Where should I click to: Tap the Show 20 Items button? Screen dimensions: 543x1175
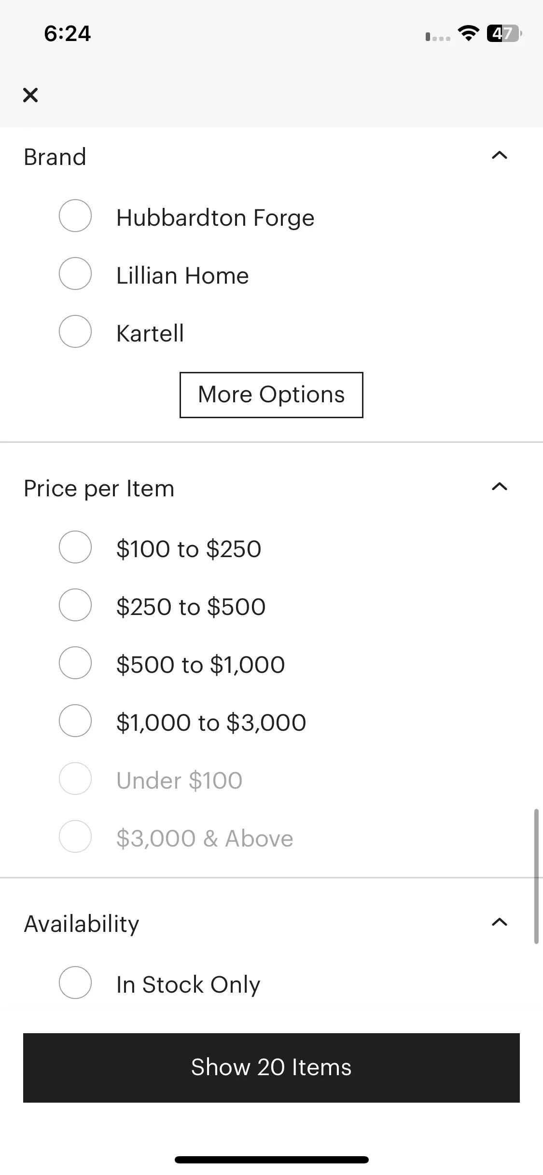point(271,1068)
